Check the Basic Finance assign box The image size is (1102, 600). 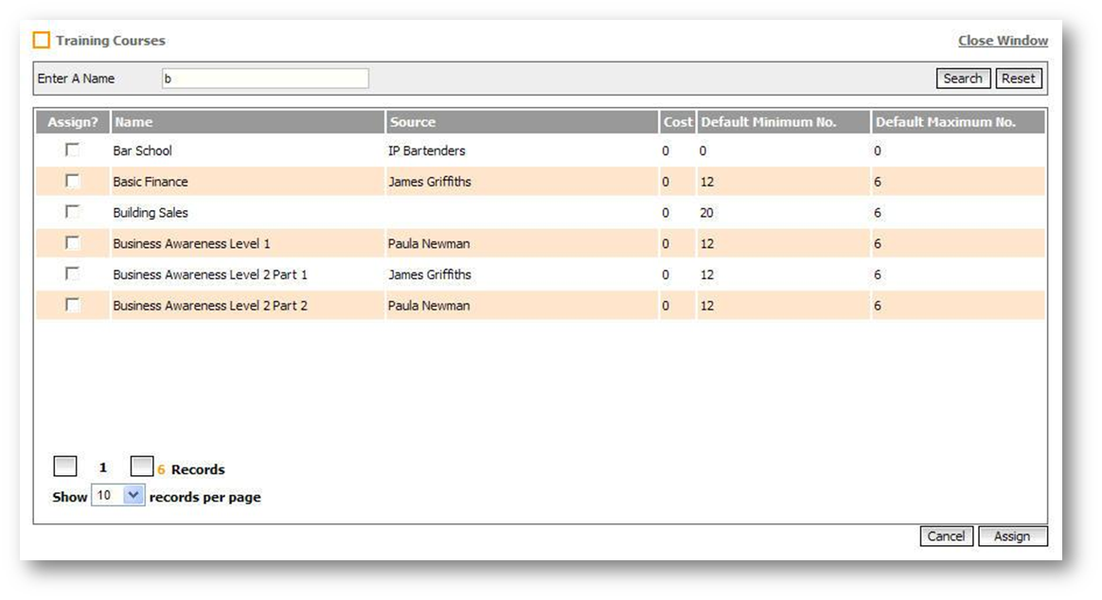click(x=72, y=181)
